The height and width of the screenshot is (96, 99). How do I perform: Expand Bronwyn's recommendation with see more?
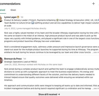[x=96, y=88]
